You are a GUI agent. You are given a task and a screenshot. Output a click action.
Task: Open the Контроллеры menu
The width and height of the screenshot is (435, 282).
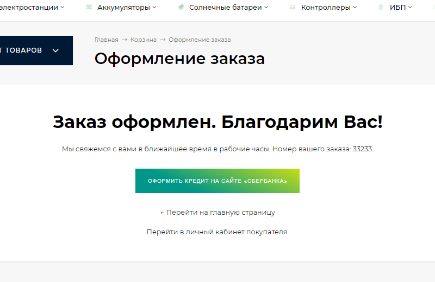click(x=326, y=8)
